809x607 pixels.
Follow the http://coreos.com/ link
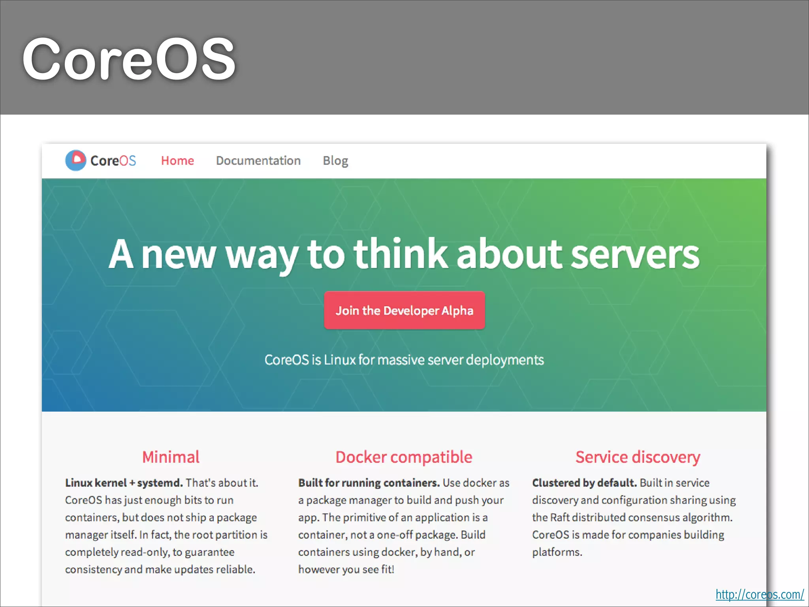click(x=760, y=594)
